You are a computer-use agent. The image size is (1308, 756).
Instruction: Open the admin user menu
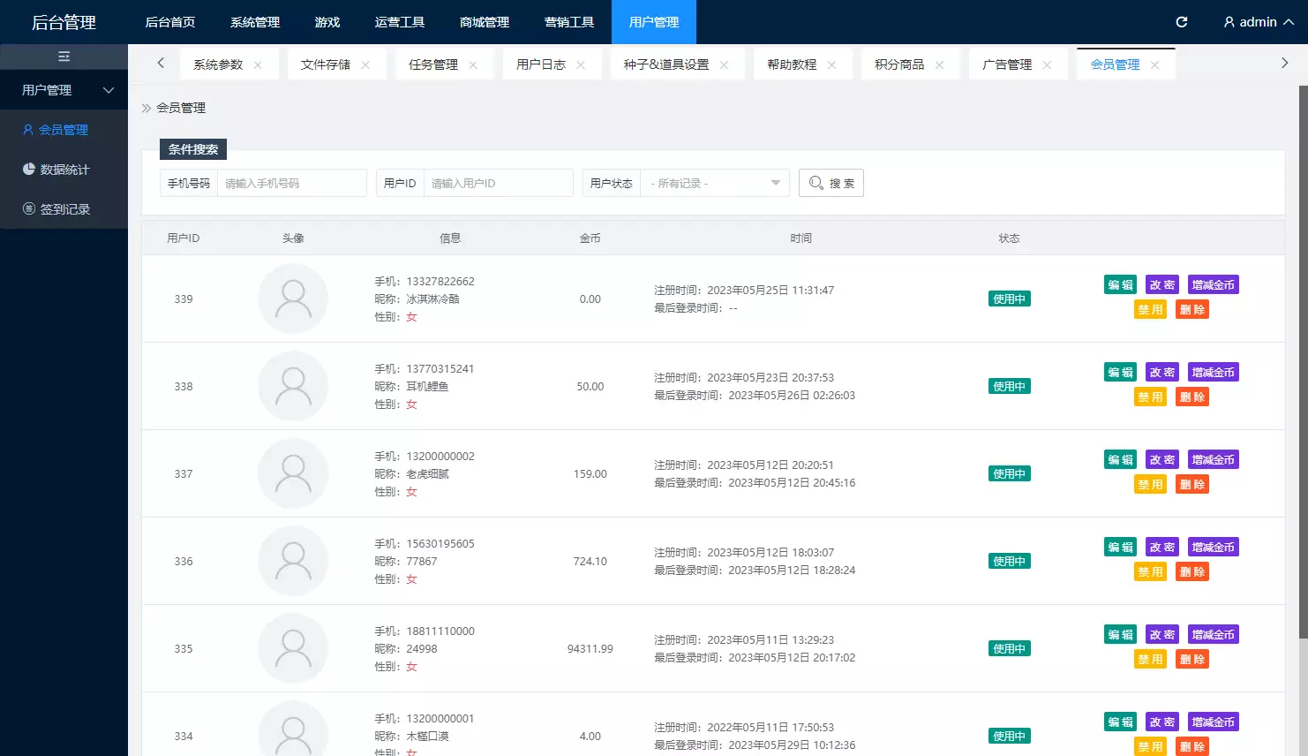(1259, 22)
